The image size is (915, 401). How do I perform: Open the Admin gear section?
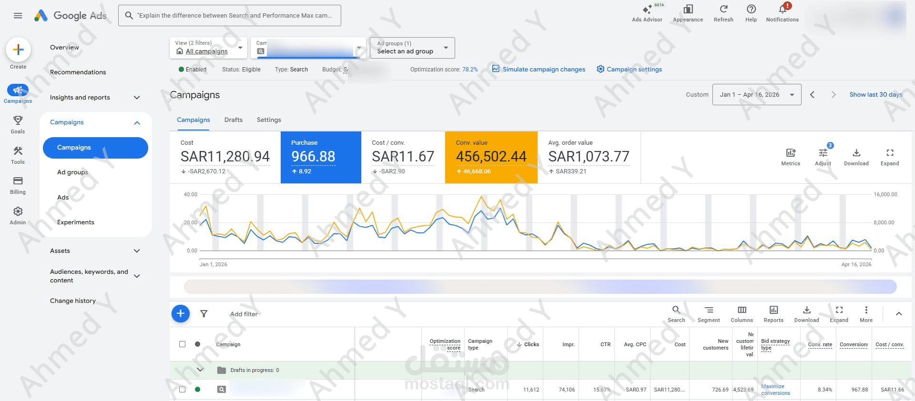[x=18, y=216]
